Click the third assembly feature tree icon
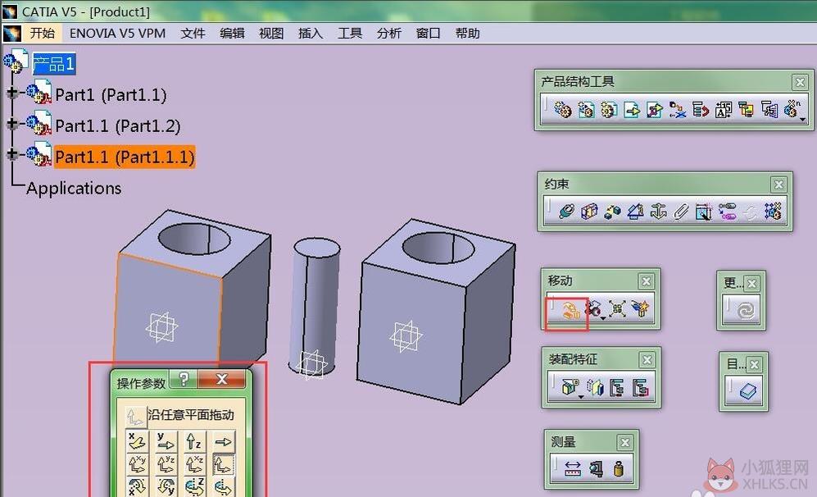 [x=617, y=387]
